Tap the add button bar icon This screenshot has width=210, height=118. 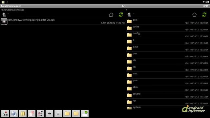[85, 114]
